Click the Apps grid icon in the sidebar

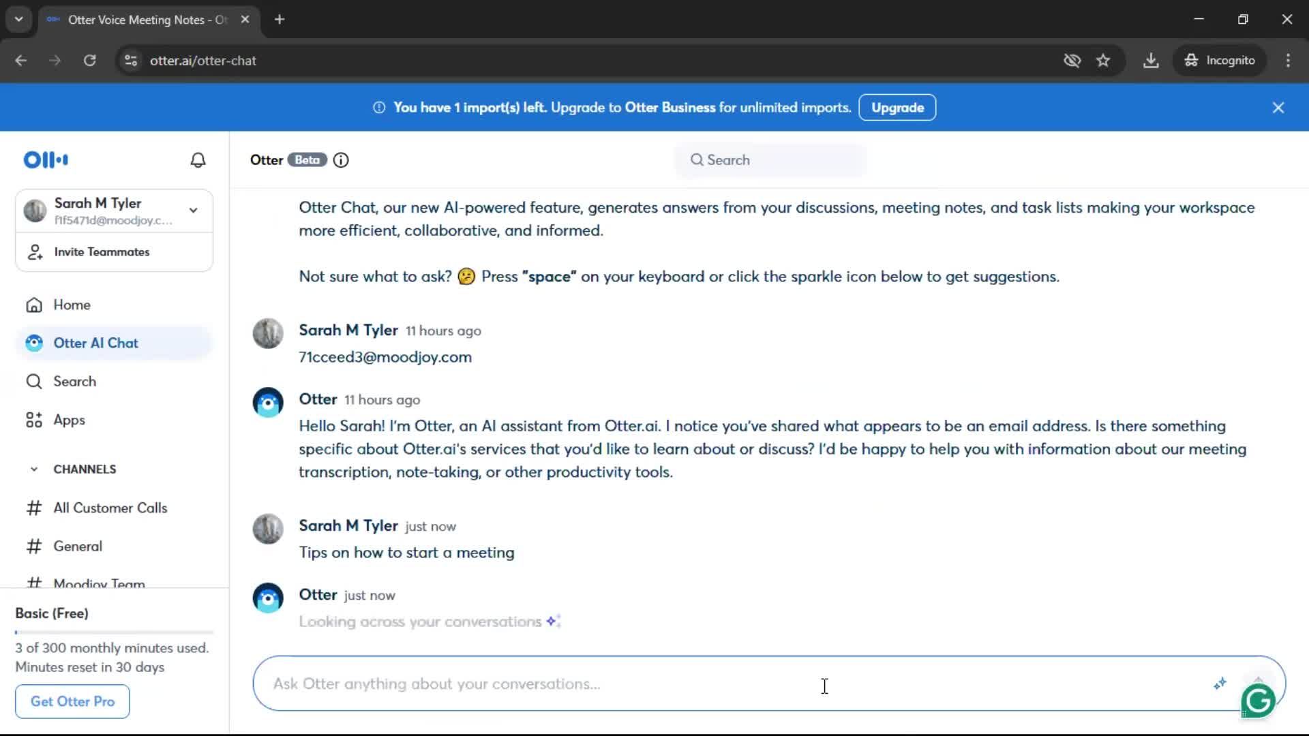click(34, 420)
